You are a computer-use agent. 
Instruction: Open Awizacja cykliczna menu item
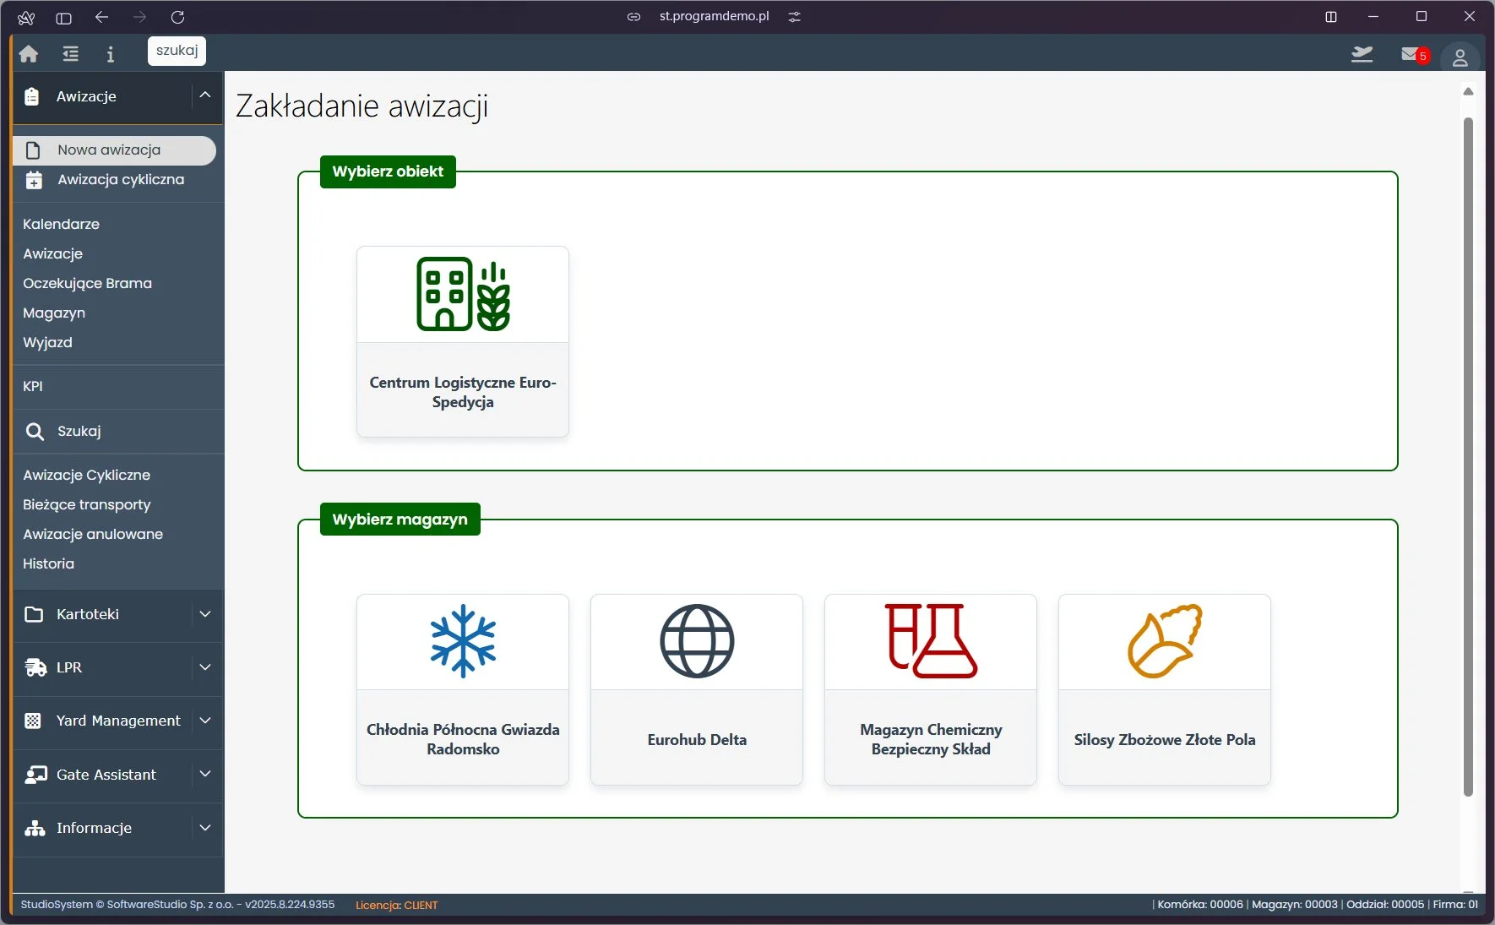pos(121,180)
